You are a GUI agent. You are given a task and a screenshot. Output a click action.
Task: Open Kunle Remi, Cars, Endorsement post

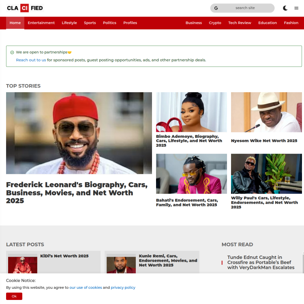click(168, 260)
